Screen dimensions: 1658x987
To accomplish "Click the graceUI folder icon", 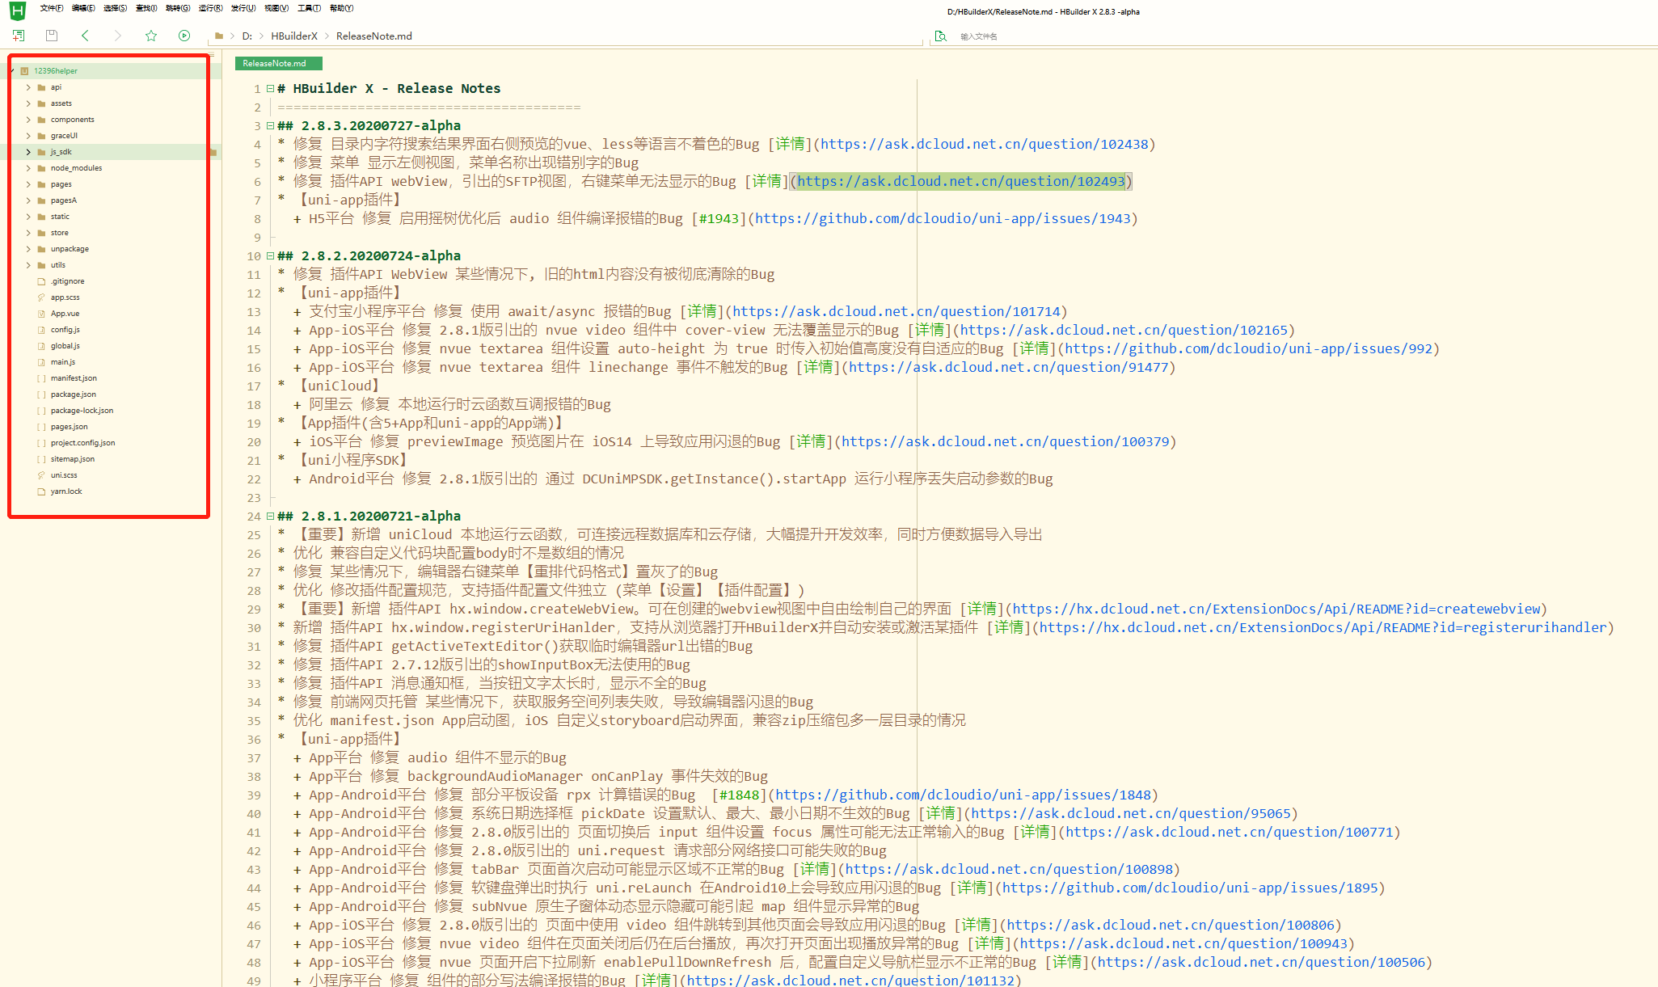I will pos(41,136).
